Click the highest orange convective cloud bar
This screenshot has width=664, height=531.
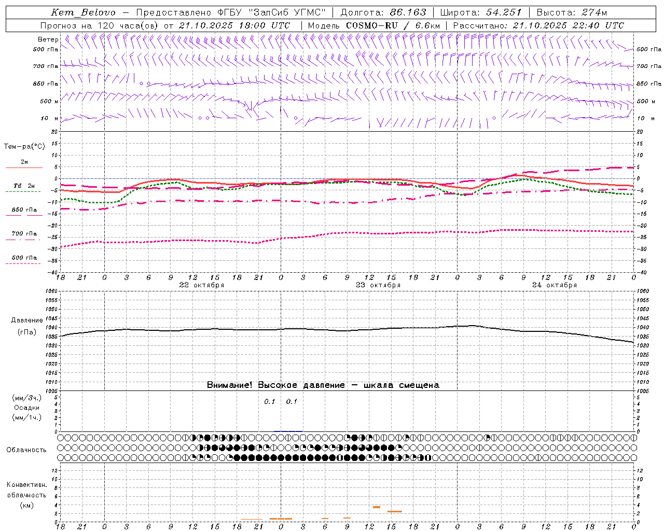point(377,507)
